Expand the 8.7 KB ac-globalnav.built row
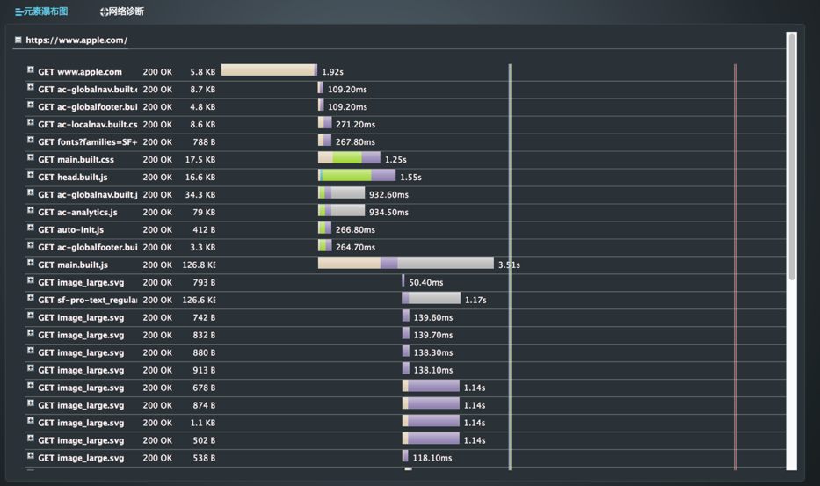Image resolution: width=820 pixels, height=486 pixels. click(31, 87)
